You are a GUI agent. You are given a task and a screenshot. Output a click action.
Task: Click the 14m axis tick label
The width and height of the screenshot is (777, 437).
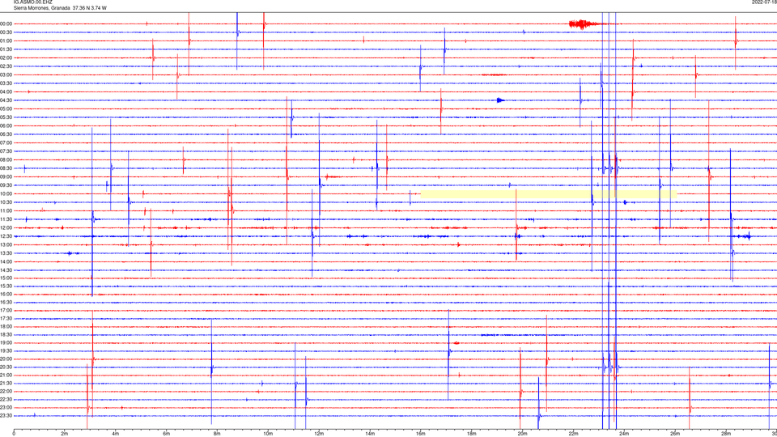370,434
